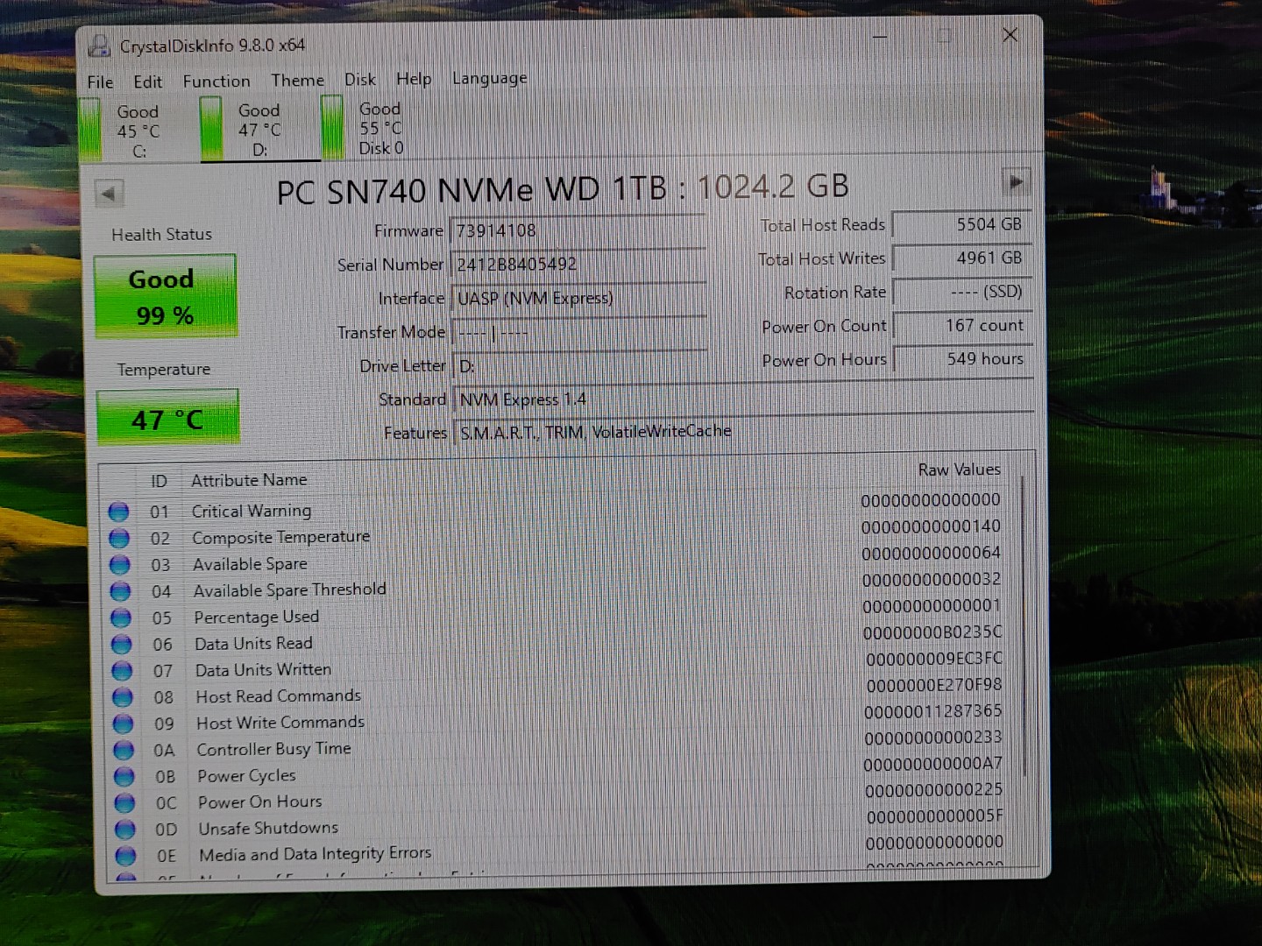The height and width of the screenshot is (946, 1262).
Task: Select the 'Controller Busy Time' attribute name
Action: click(x=273, y=749)
